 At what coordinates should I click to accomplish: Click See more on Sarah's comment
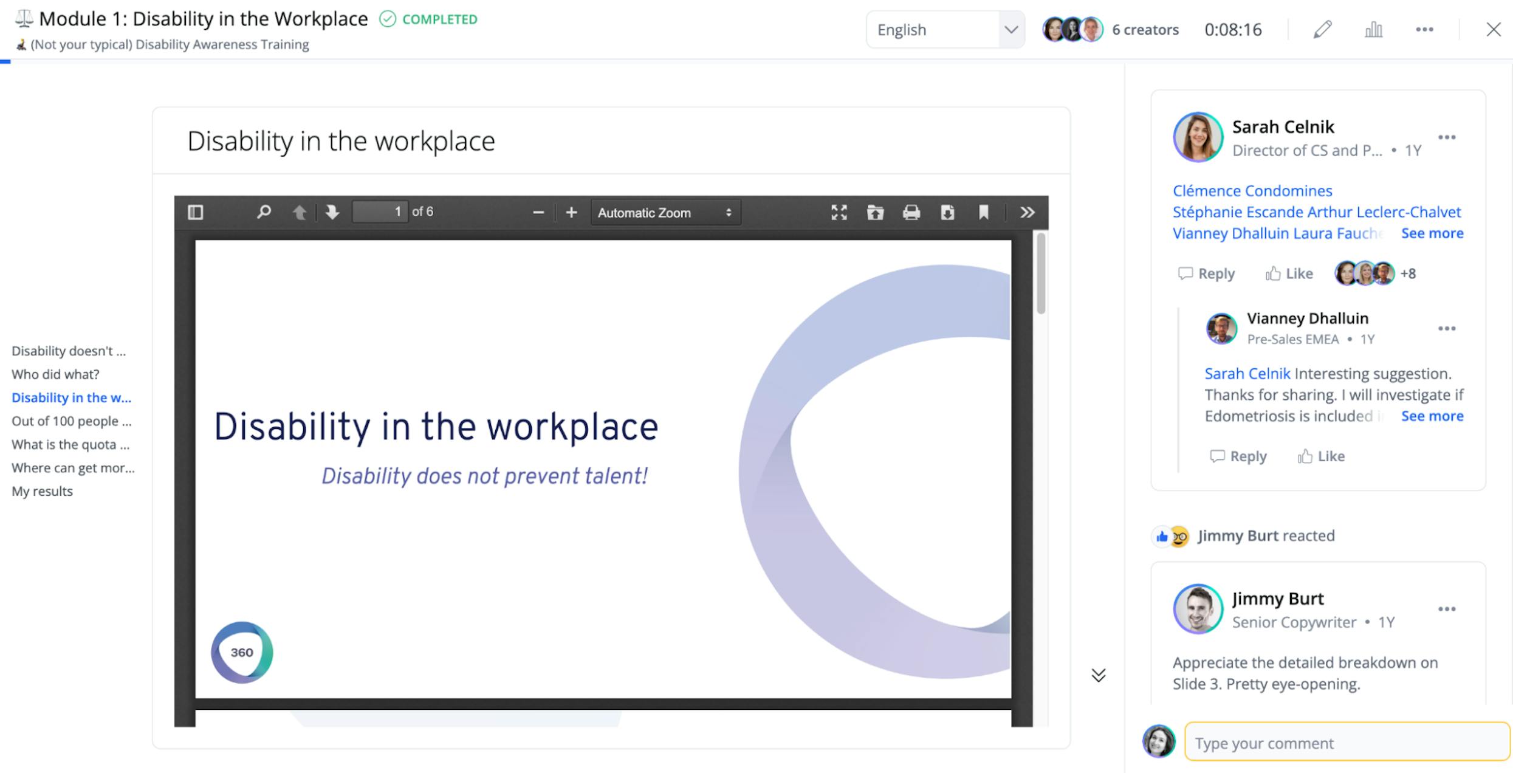click(x=1432, y=233)
